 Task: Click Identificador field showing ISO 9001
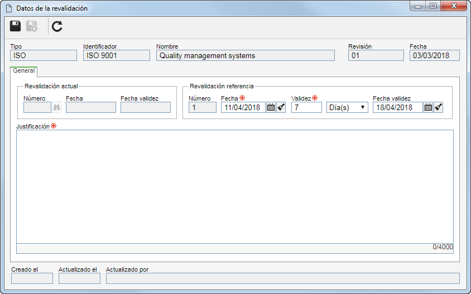pos(117,55)
